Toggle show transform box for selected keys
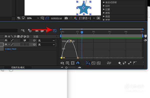This screenshot has height=98, width=150. click(x=72, y=63)
